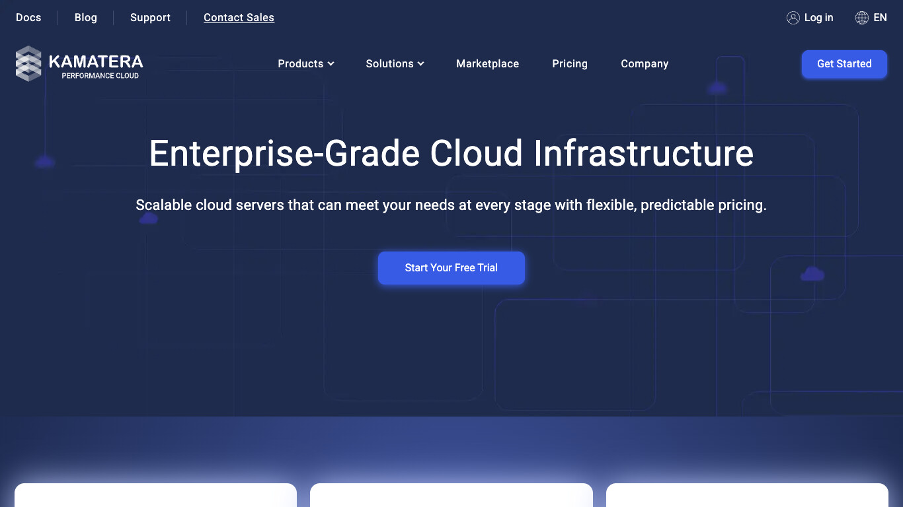Click the Kamatera cube logo icon
This screenshot has height=507, width=903.
click(x=28, y=64)
